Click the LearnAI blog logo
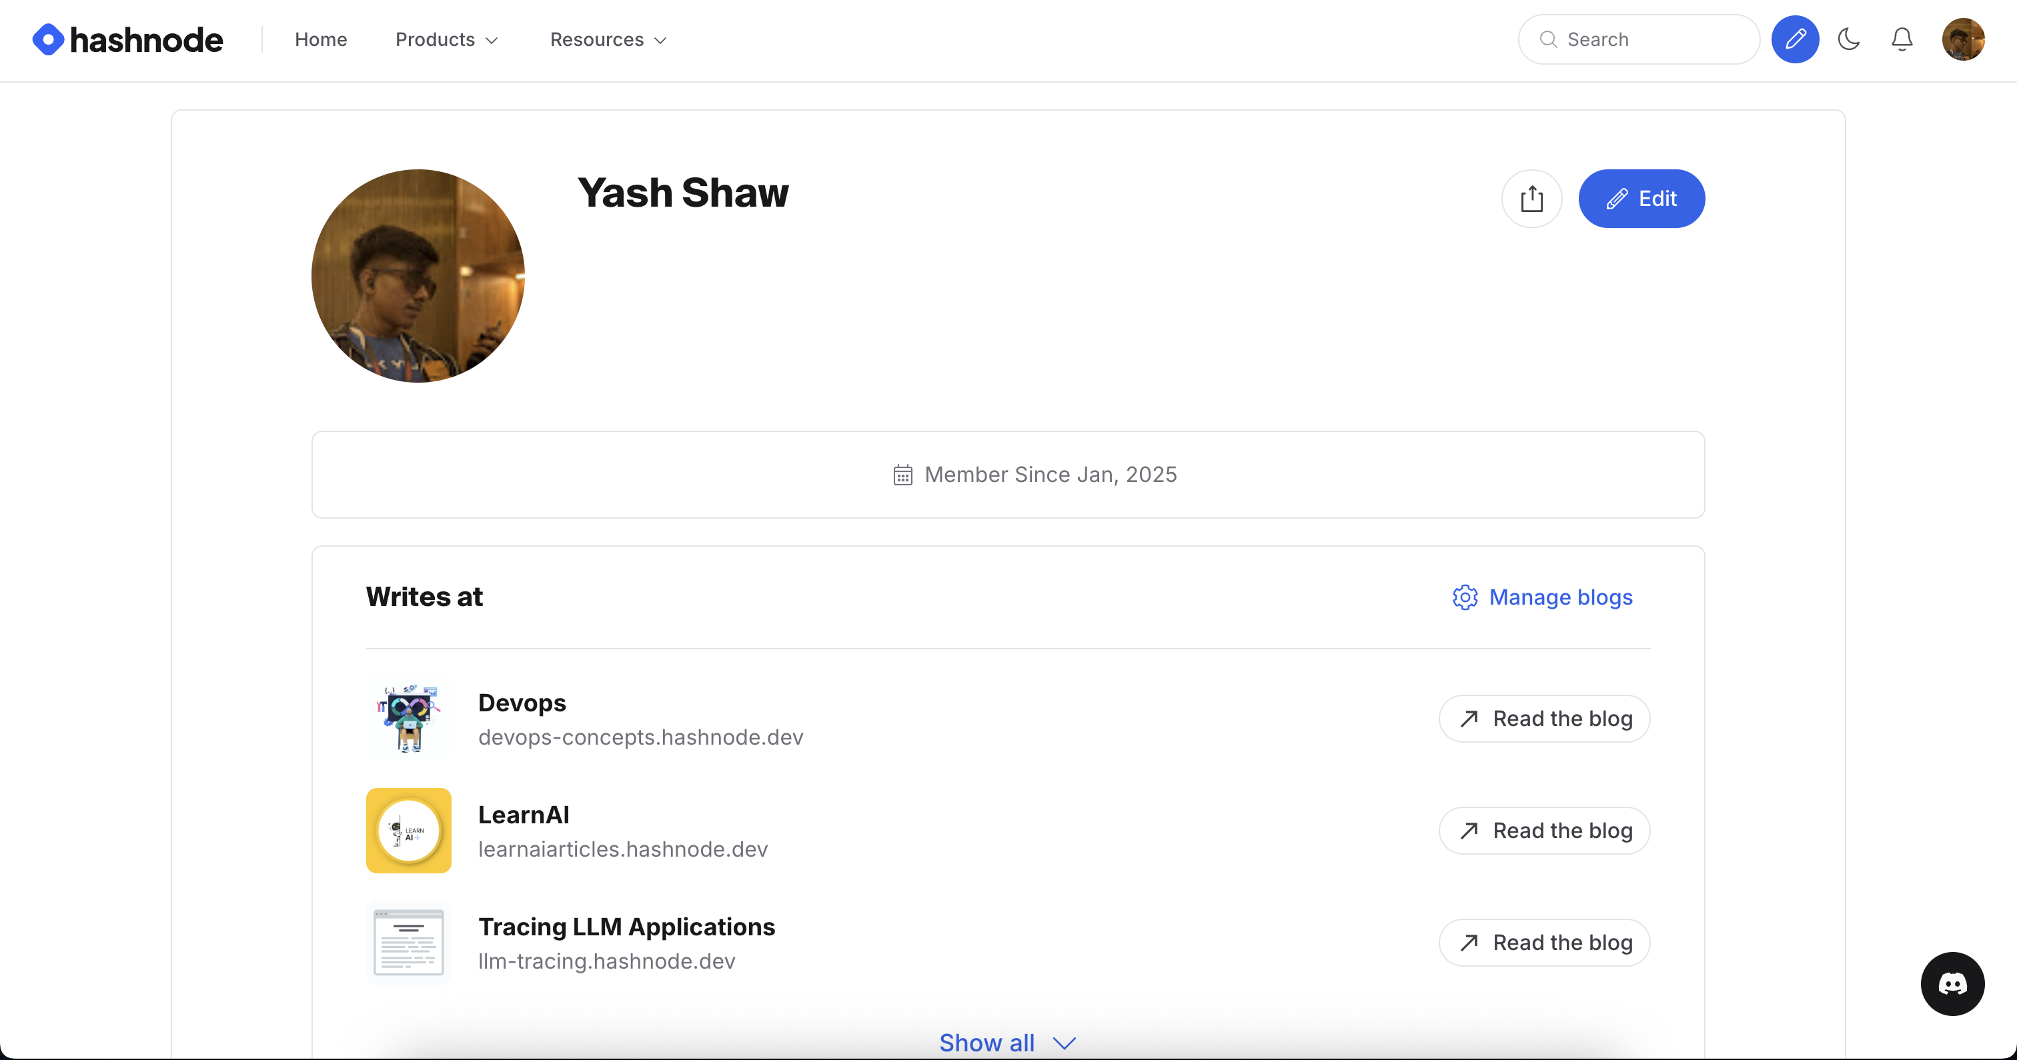The width and height of the screenshot is (2017, 1060). (x=408, y=831)
